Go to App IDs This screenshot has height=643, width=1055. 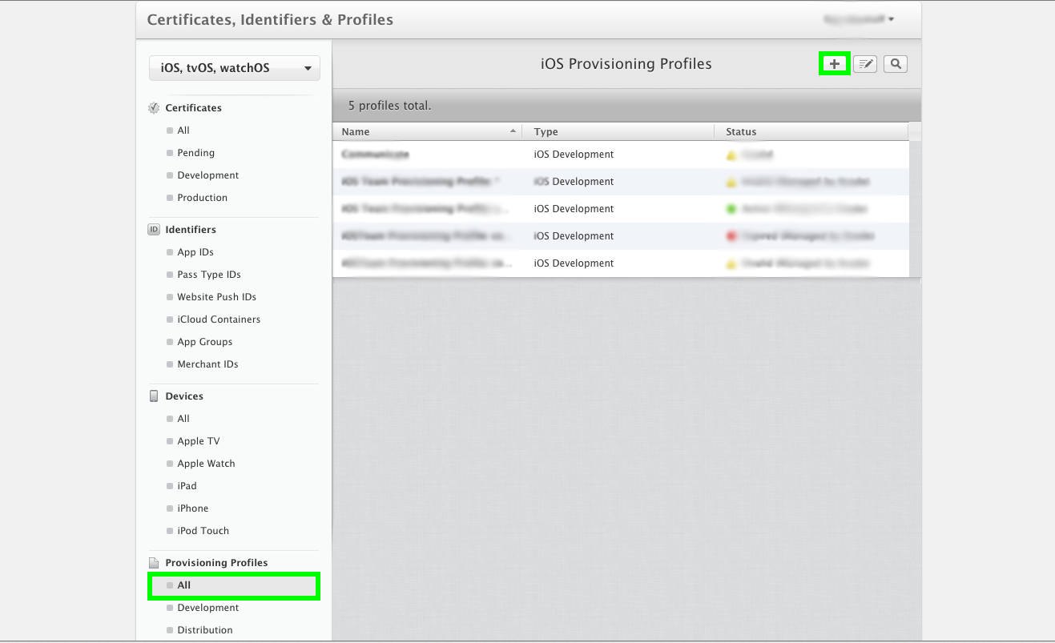[195, 252]
